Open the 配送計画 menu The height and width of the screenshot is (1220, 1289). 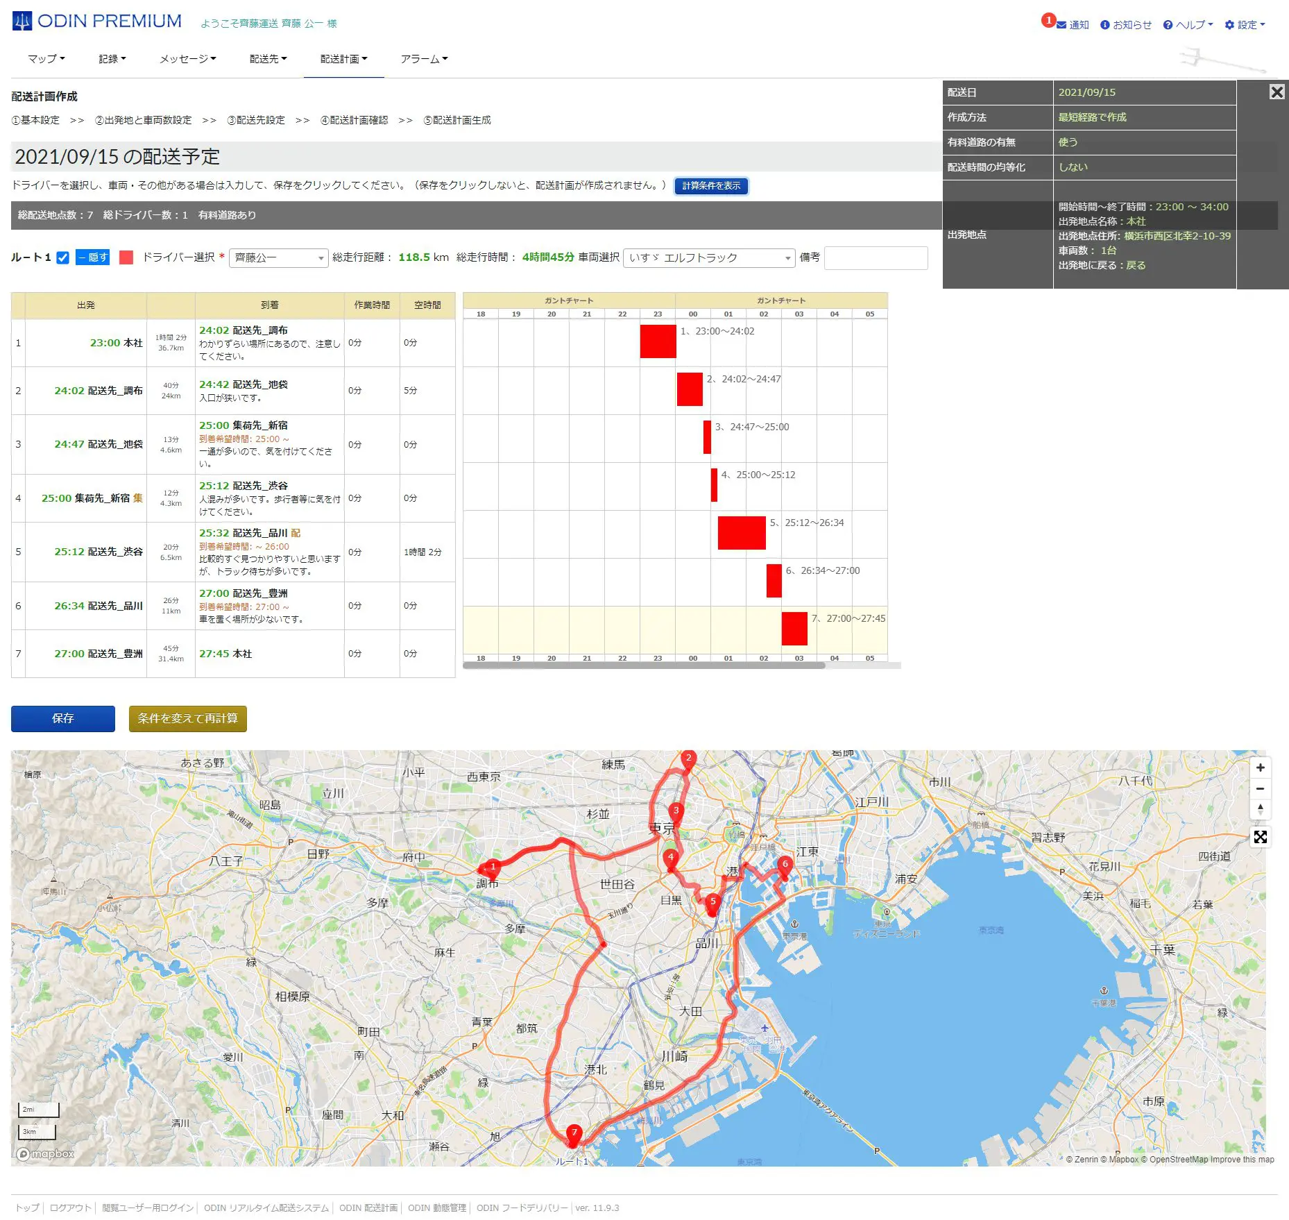click(x=343, y=59)
